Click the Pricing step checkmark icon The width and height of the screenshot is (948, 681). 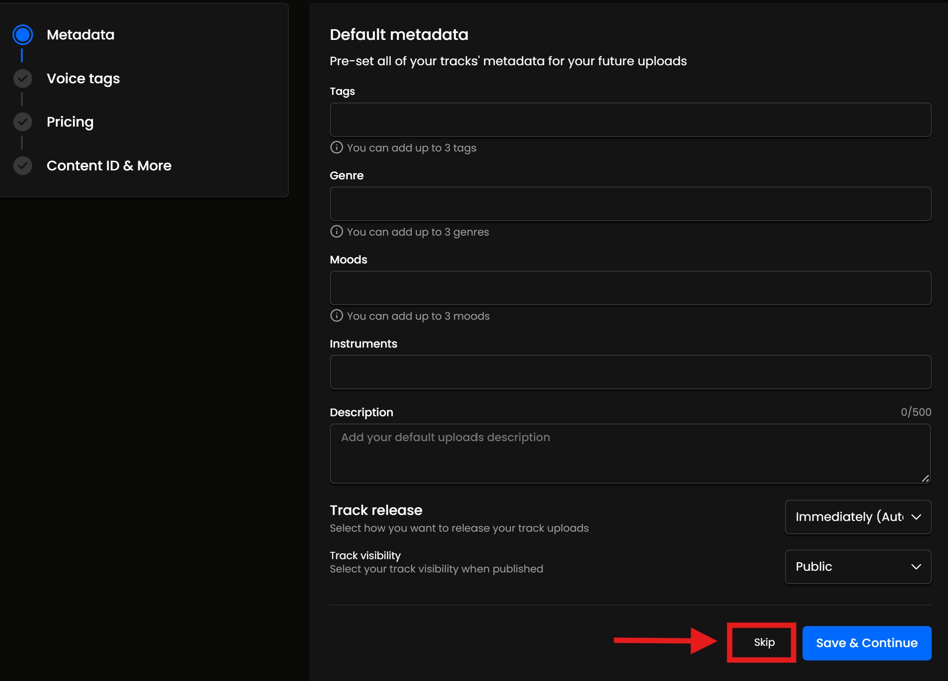click(23, 122)
